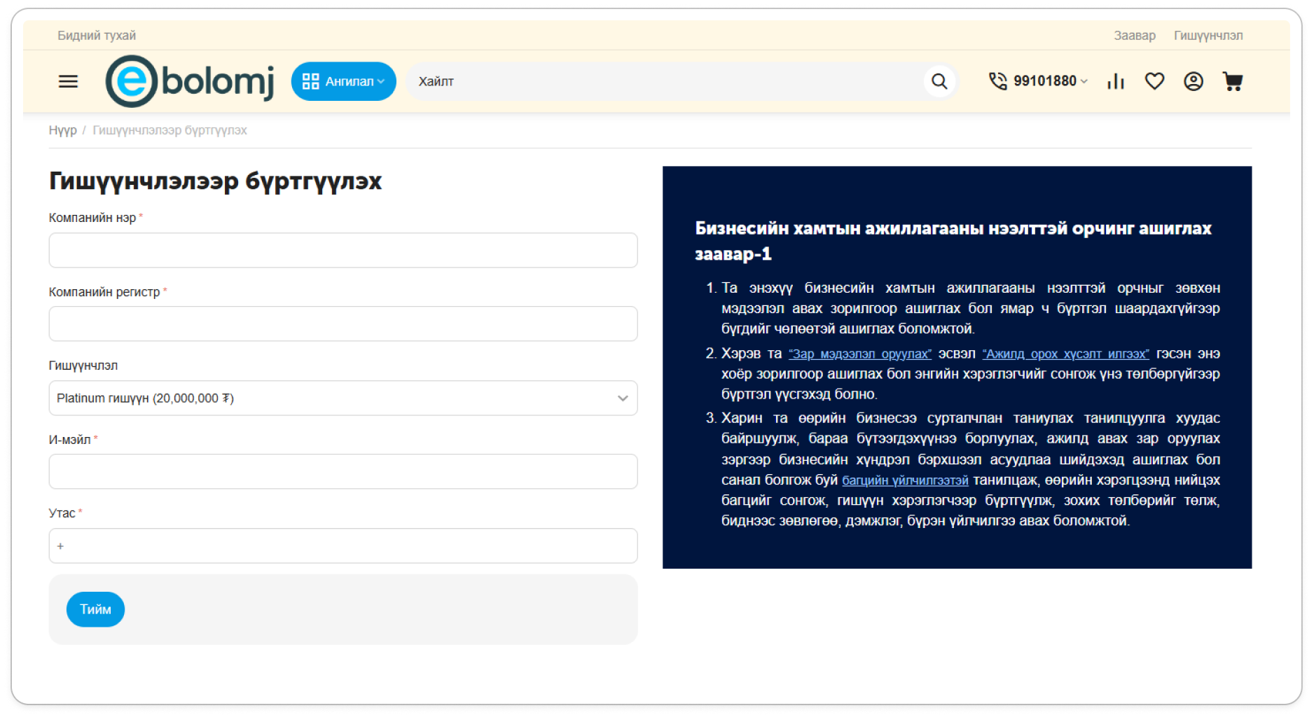
Task: Open Гишүүнчлэл in top bar
Action: (x=1208, y=36)
